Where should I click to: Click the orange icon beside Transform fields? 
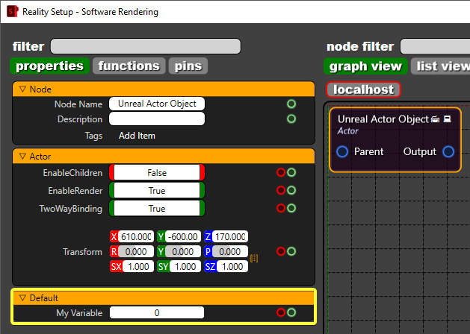pyautogui.click(x=254, y=257)
